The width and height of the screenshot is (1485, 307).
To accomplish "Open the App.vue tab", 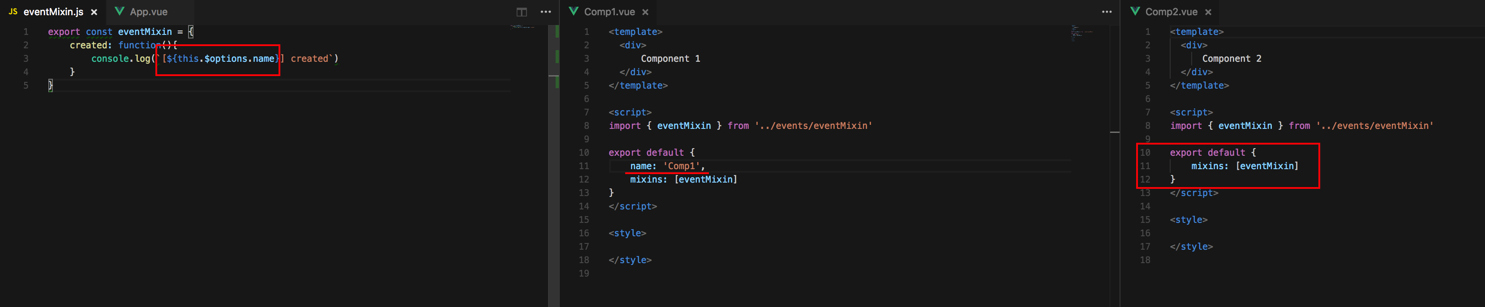I will (148, 12).
